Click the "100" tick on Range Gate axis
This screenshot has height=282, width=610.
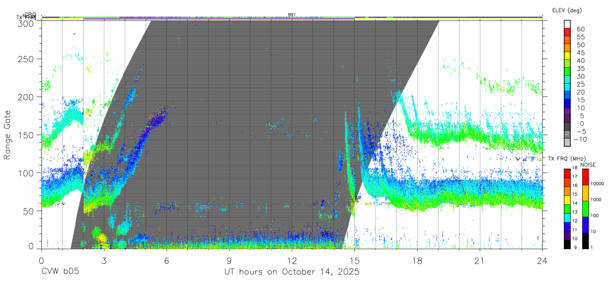26,173
